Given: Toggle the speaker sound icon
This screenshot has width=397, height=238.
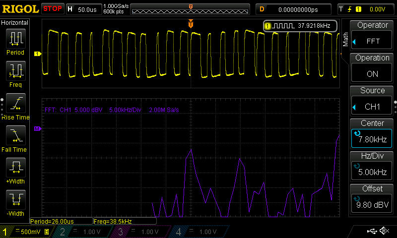Looking at the screenshot, I should point(384,232).
